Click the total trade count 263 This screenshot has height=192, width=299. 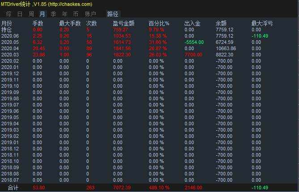pyautogui.click(x=90, y=188)
